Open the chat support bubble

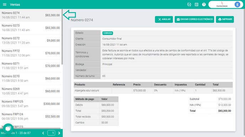click(x=8, y=128)
